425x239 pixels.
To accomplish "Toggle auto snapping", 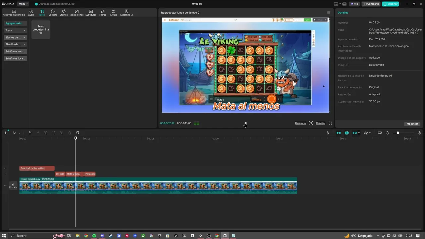I will 347,133.
